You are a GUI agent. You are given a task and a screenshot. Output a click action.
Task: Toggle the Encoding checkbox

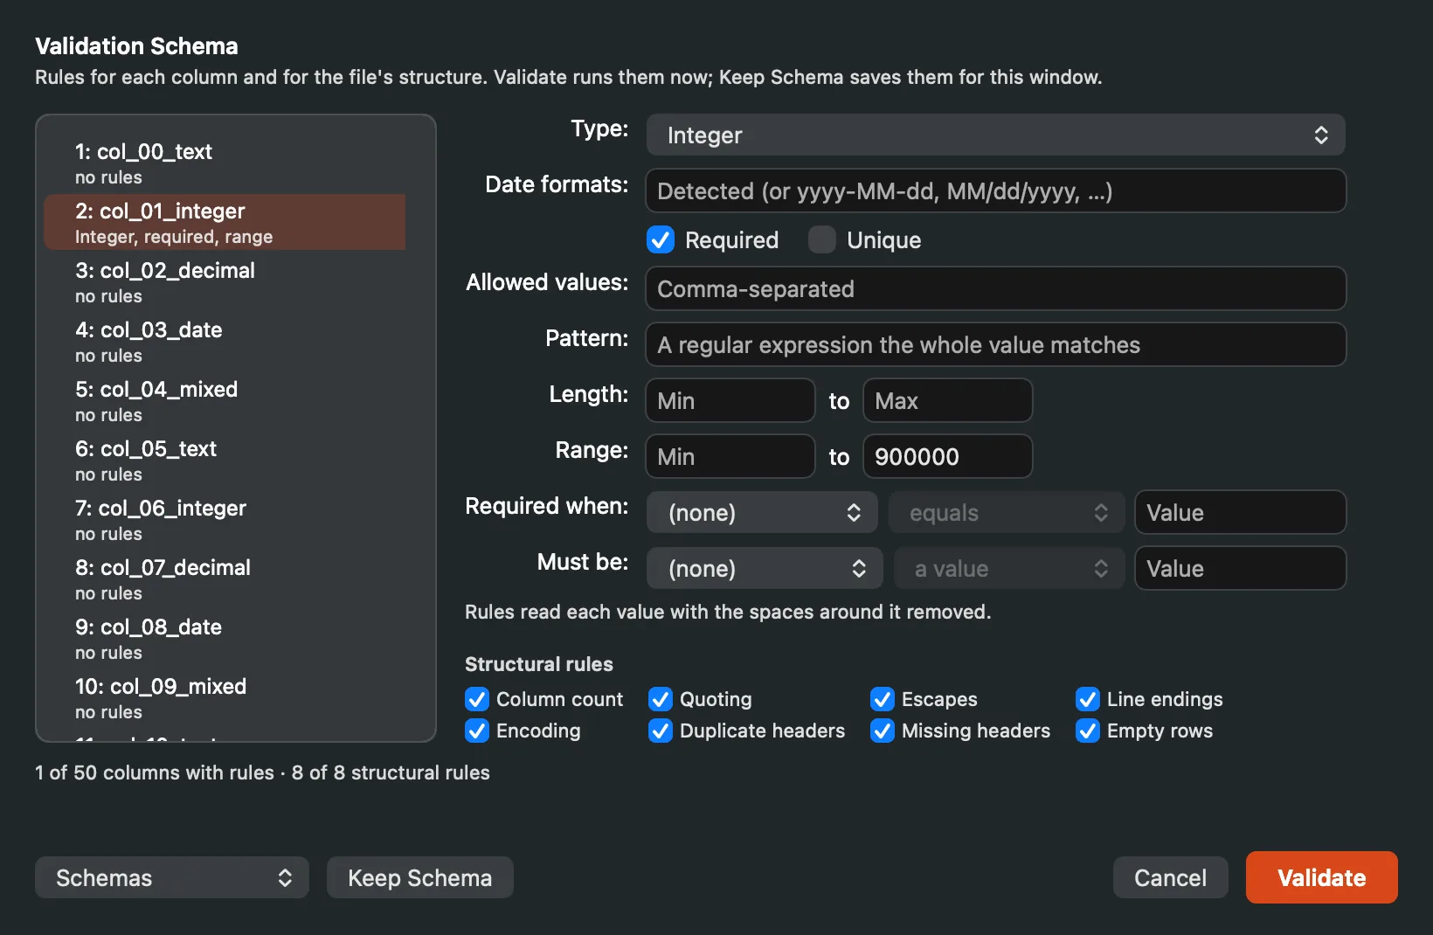tap(477, 731)
